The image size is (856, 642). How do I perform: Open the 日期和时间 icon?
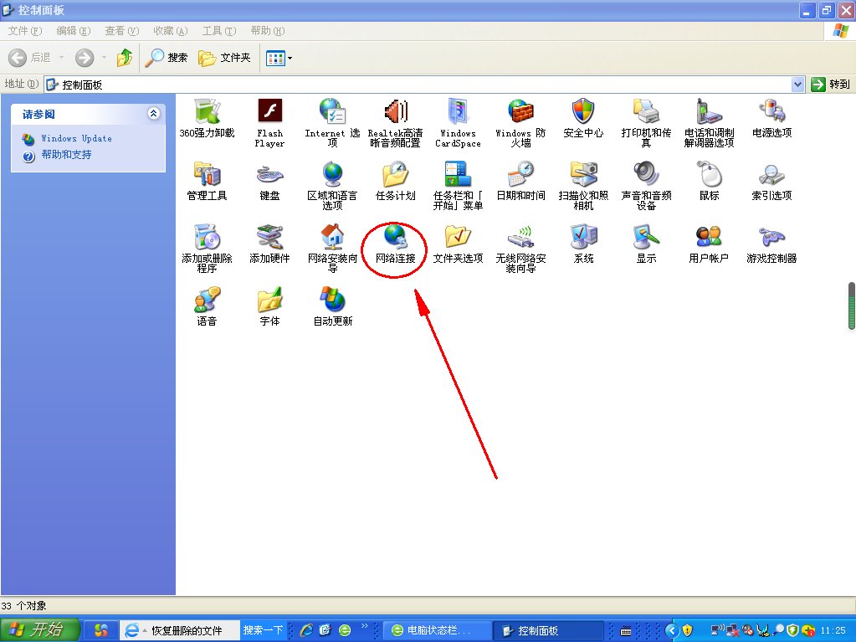(520, 175)
